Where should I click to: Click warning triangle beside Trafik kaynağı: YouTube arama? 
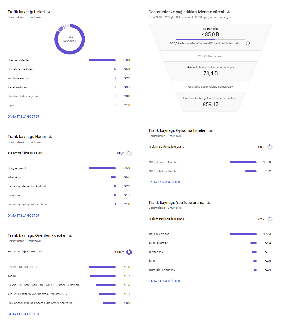click(x=209, y=203)
